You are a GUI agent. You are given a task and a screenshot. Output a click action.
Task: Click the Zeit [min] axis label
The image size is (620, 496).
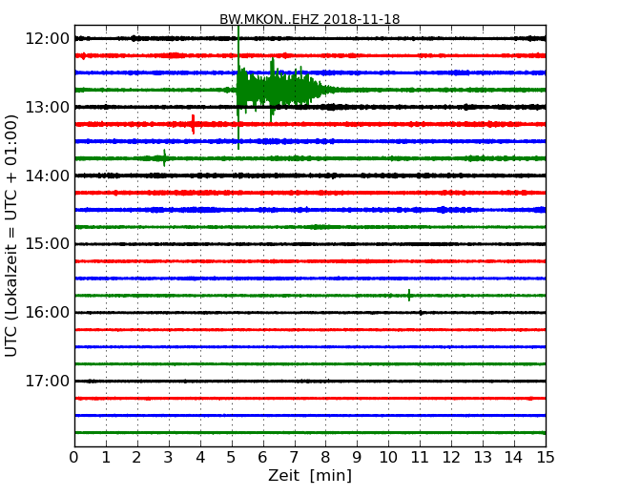point(310,475)
